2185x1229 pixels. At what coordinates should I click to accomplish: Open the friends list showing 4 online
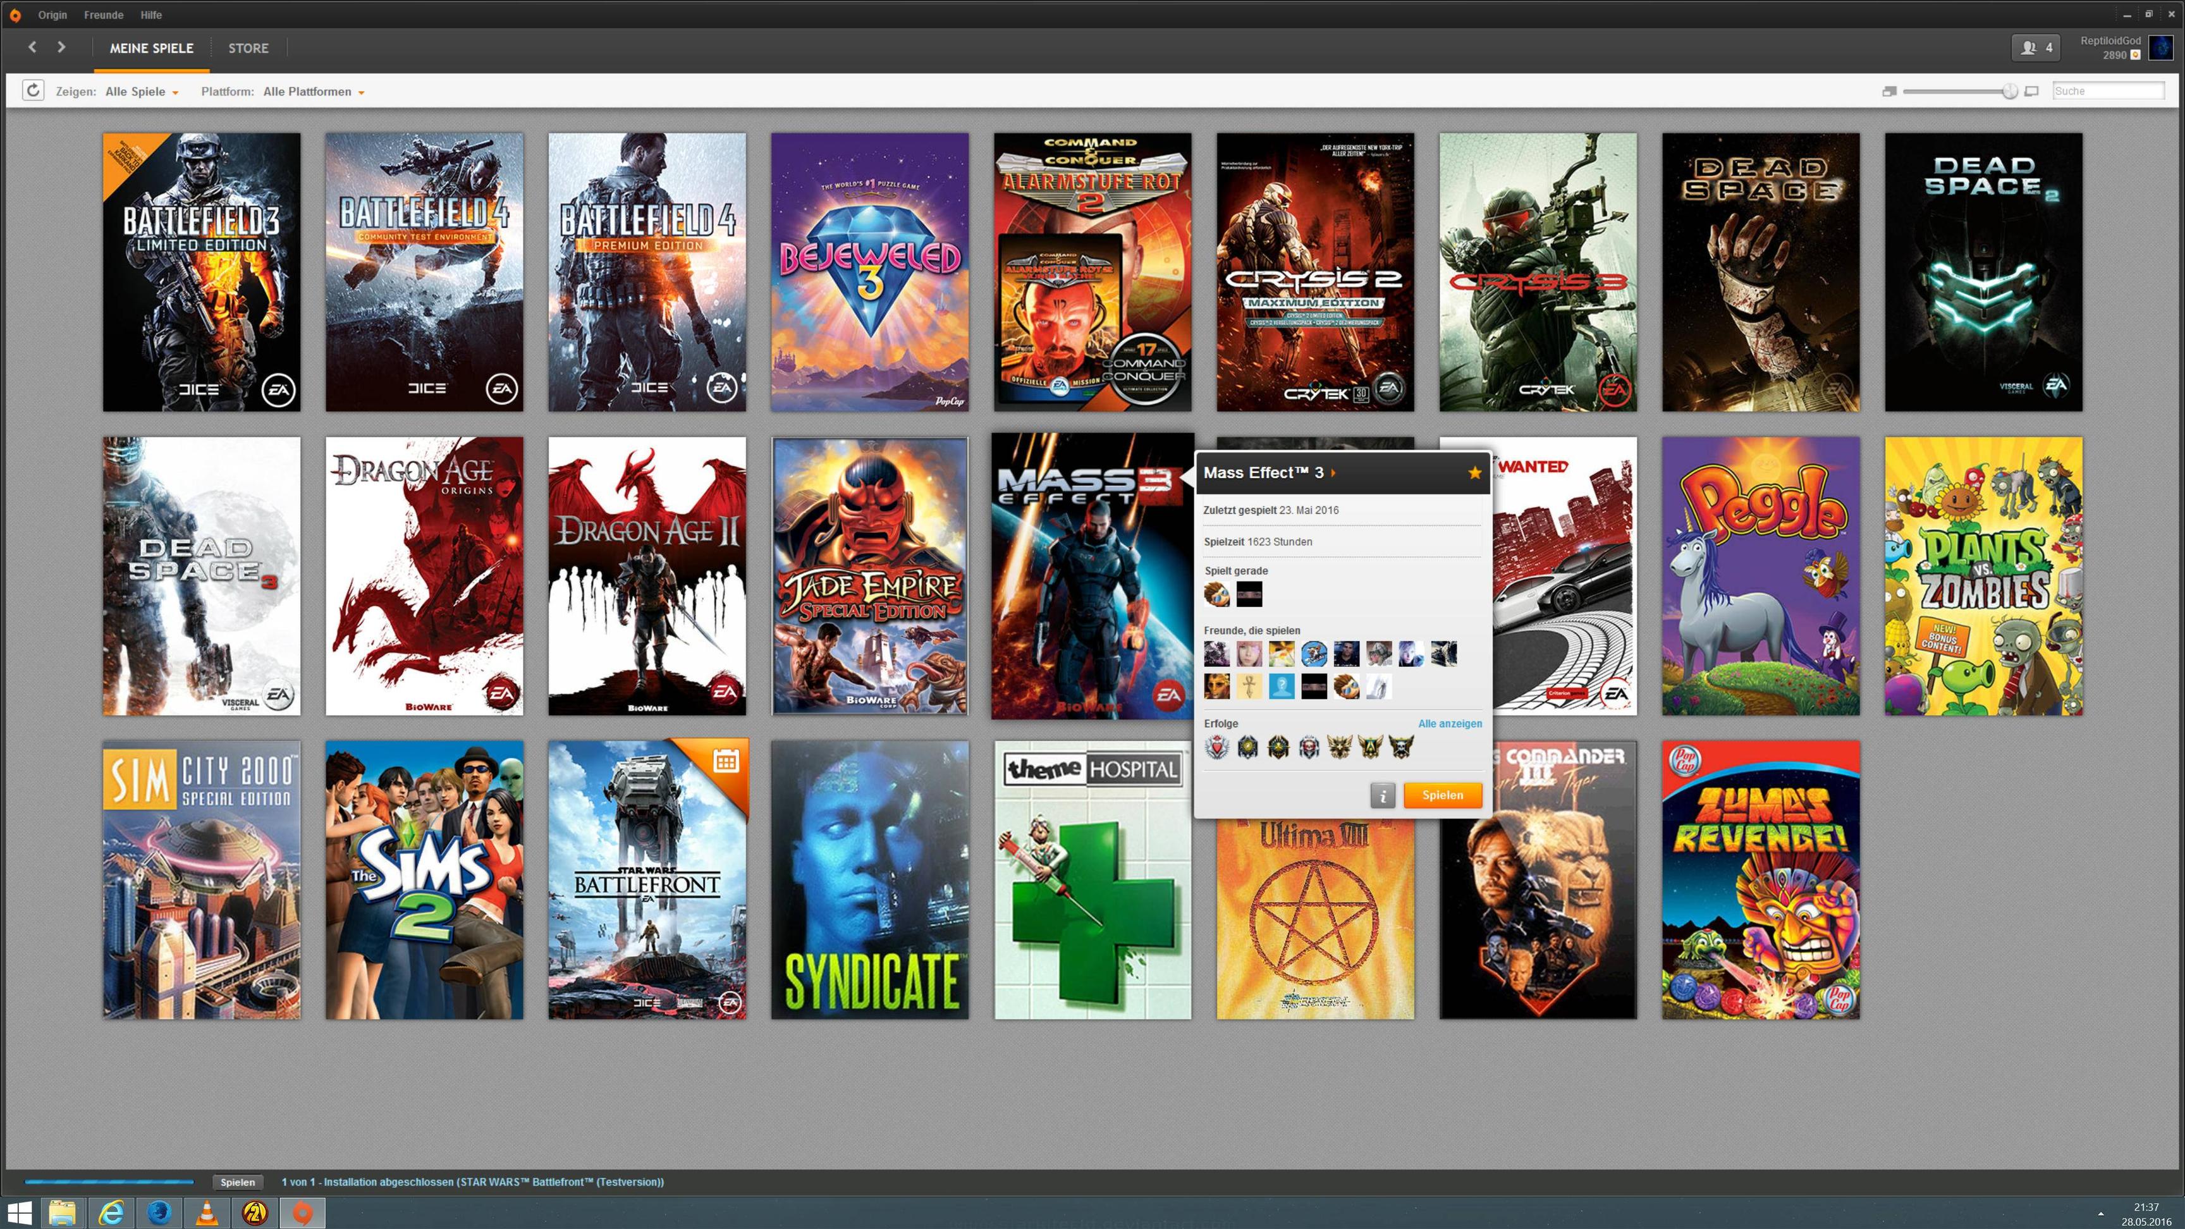click(2036, 47)
